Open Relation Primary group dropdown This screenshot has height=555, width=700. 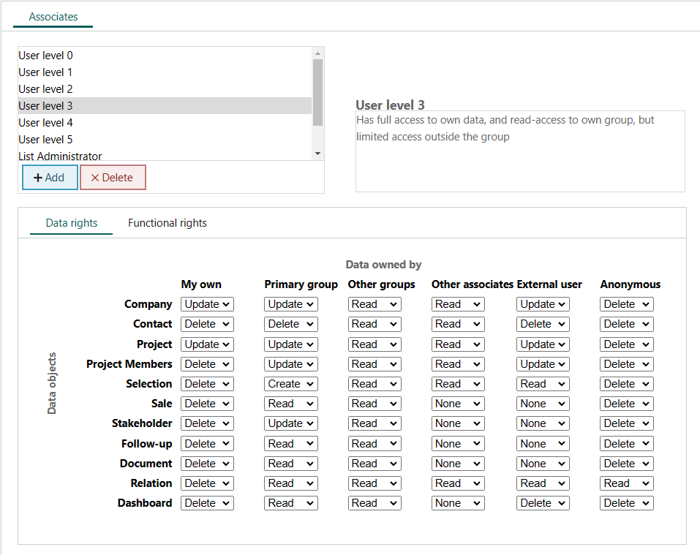click(x=290, y=483)
